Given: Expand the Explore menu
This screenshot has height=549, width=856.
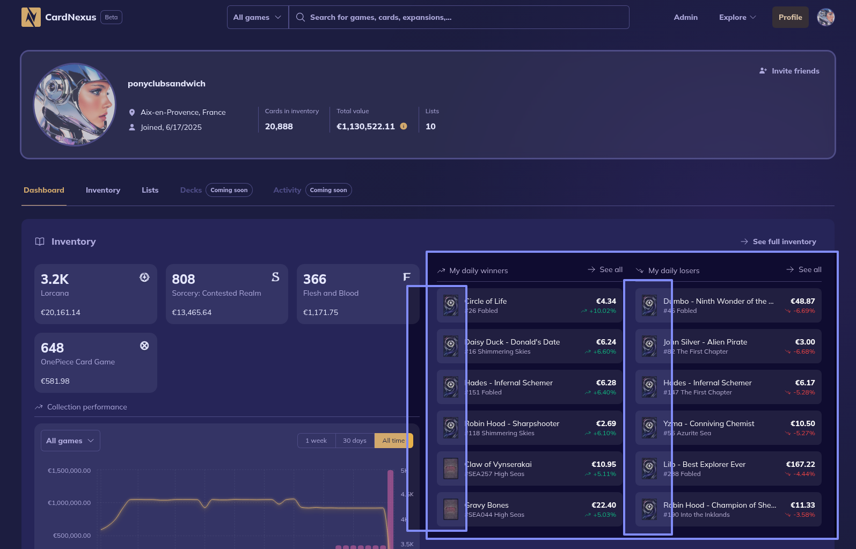Looking at the screenshot, I should tap(737, 17).
